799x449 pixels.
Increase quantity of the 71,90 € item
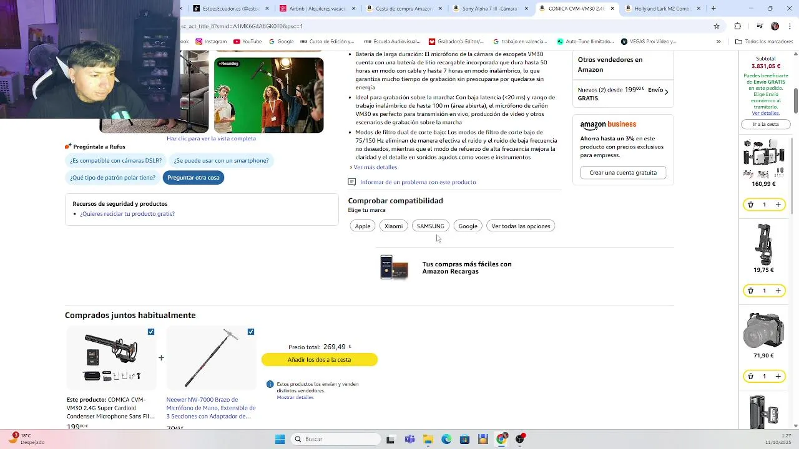click(x=778, y=377)
